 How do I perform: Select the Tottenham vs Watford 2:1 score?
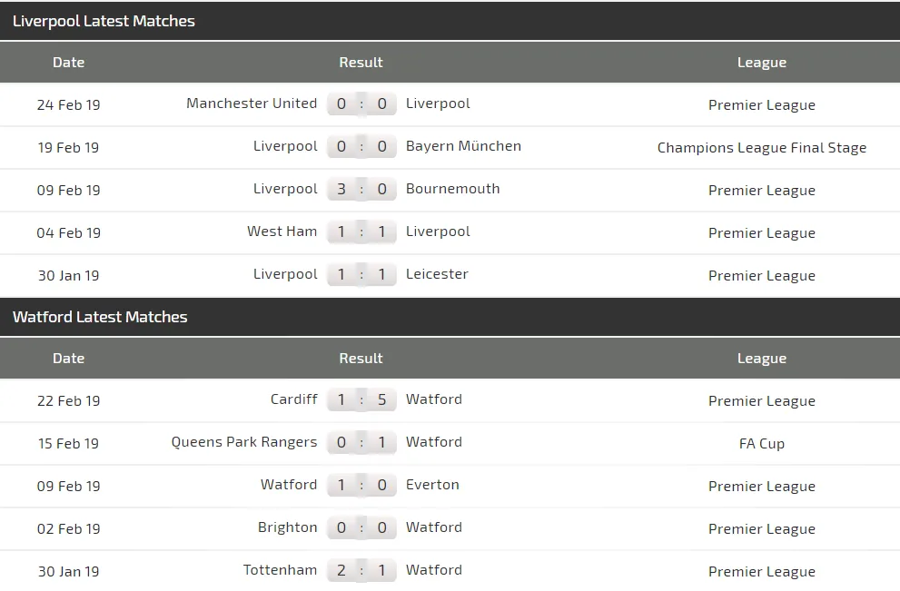361,571
